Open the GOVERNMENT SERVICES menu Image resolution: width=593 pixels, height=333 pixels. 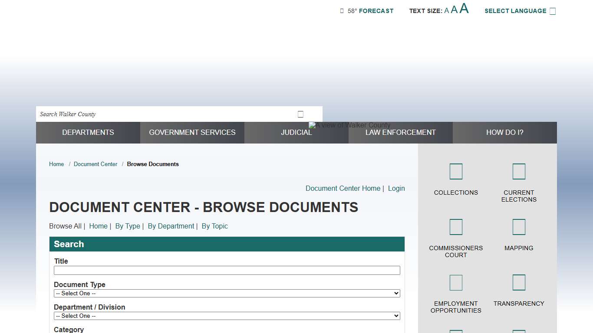[192, 132]
